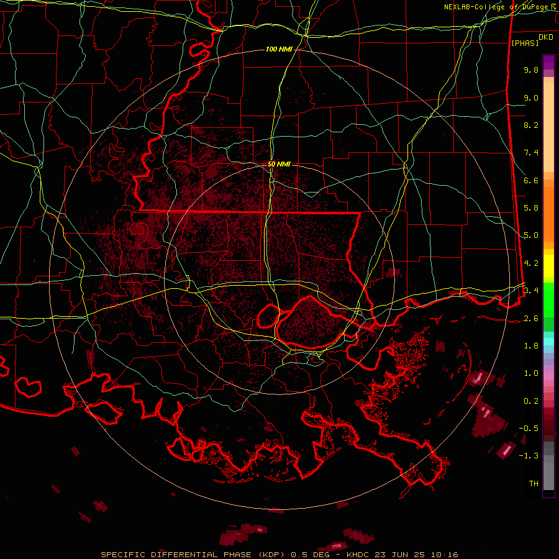Click the yellow segment of the color bar

tap(548, 266)
